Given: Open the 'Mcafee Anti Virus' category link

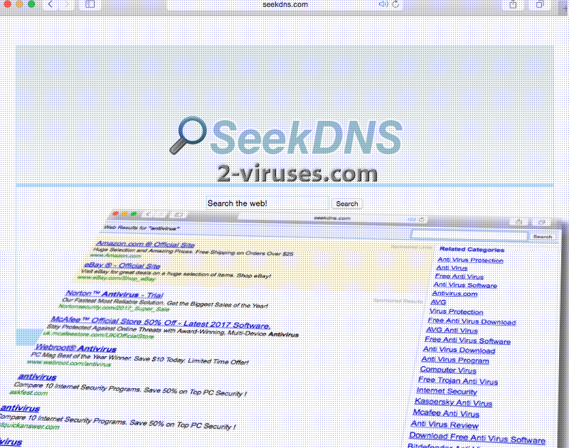Looking at the screenshot, I should [x=446, y=413].
